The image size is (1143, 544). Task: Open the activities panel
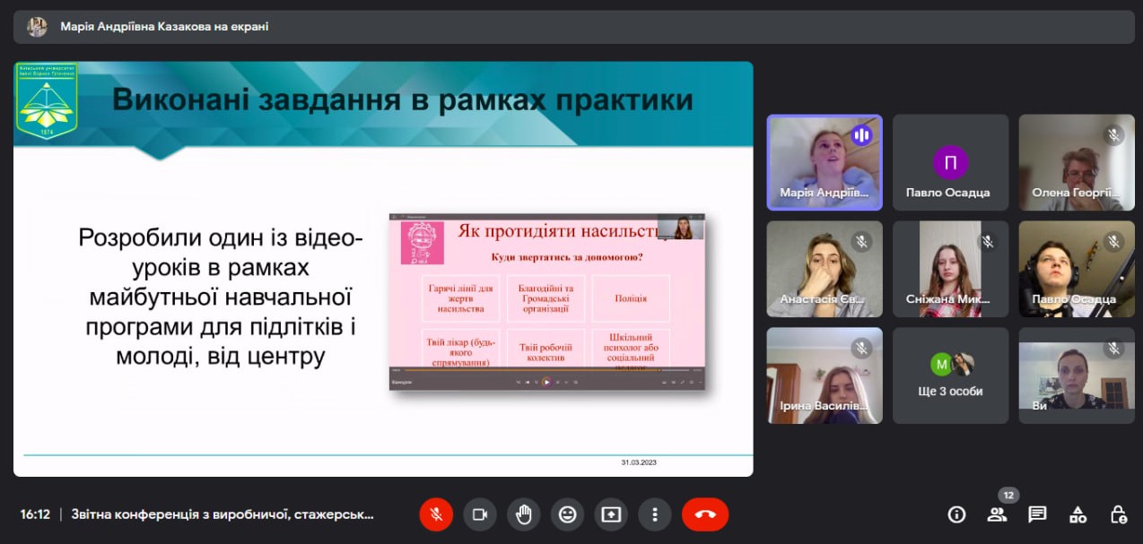pos(1078,514)
